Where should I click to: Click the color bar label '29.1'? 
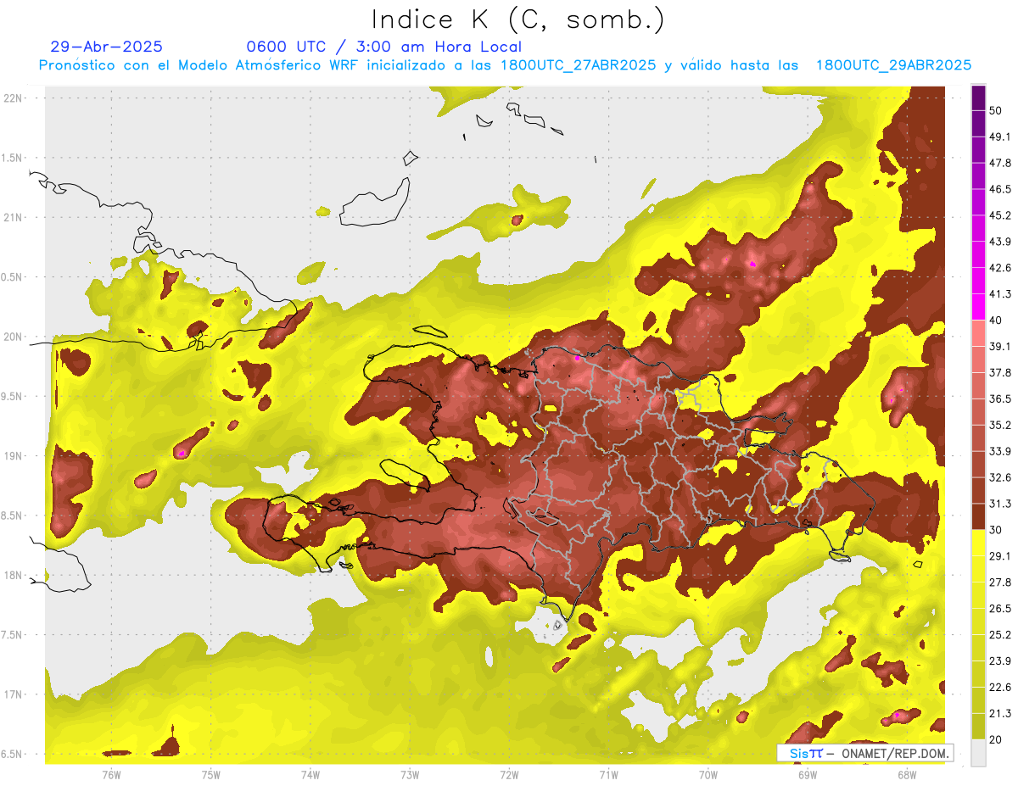point(1000,556)
